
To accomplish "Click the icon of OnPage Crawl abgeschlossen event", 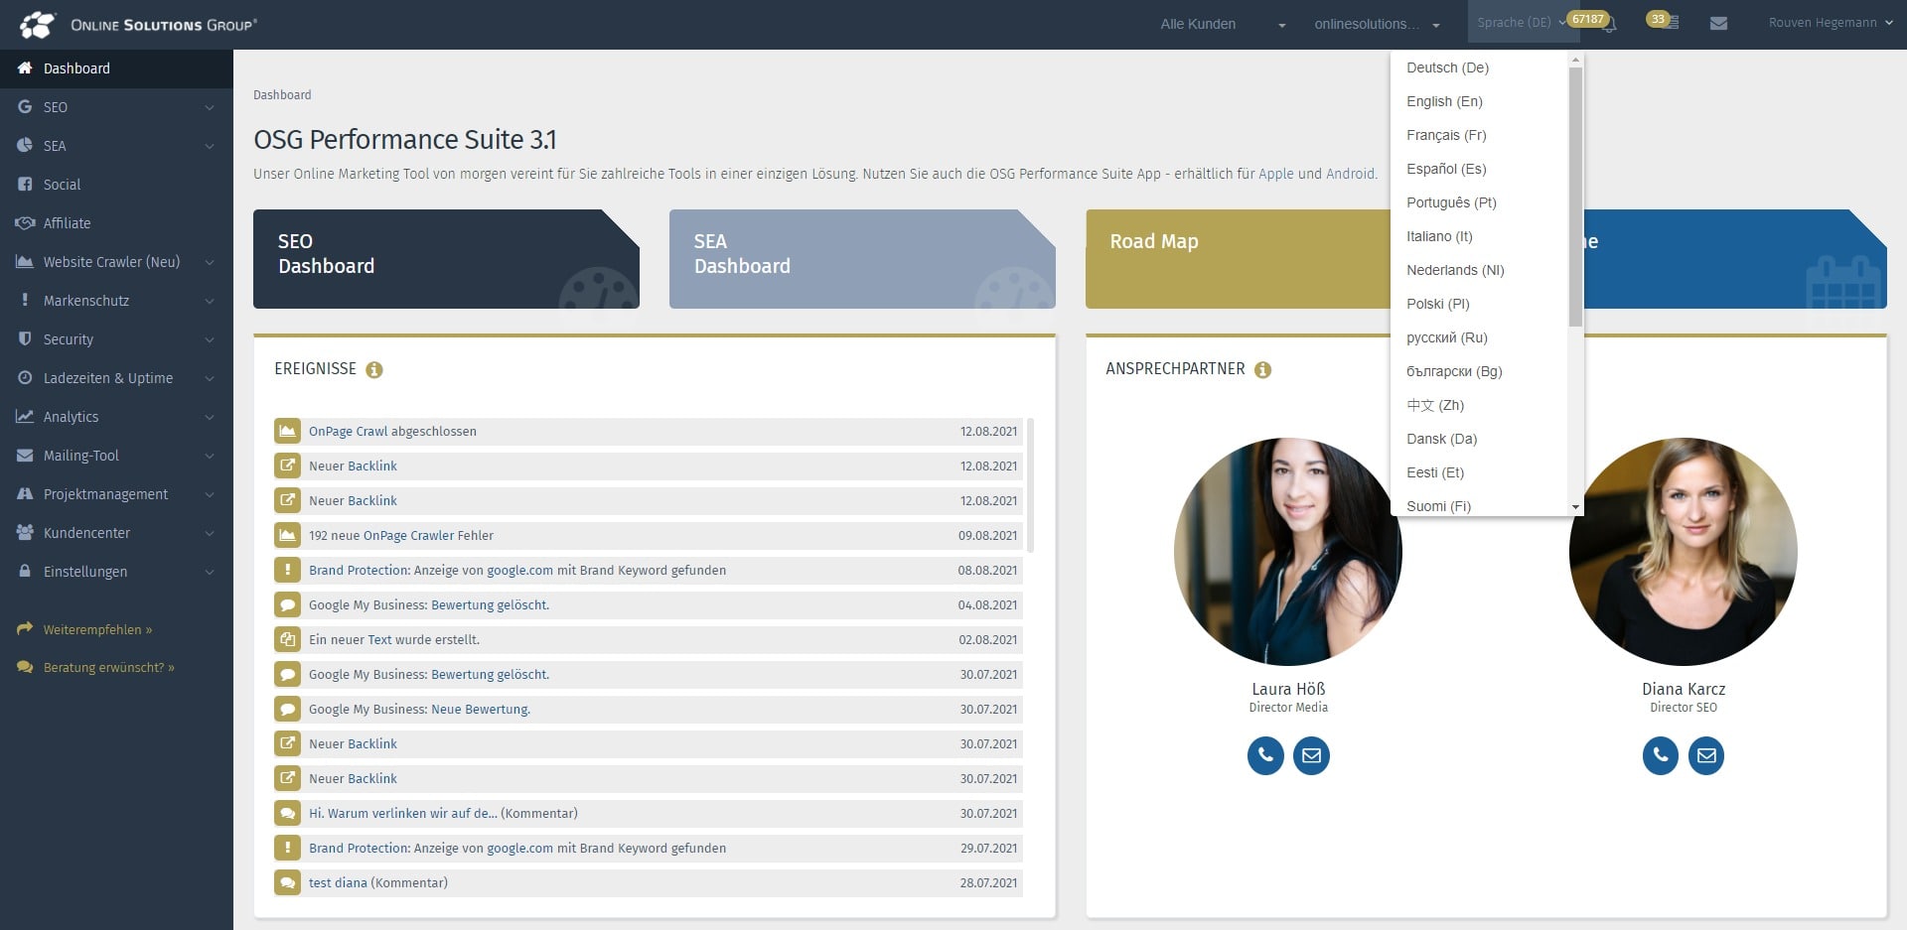I will [287, 431].
